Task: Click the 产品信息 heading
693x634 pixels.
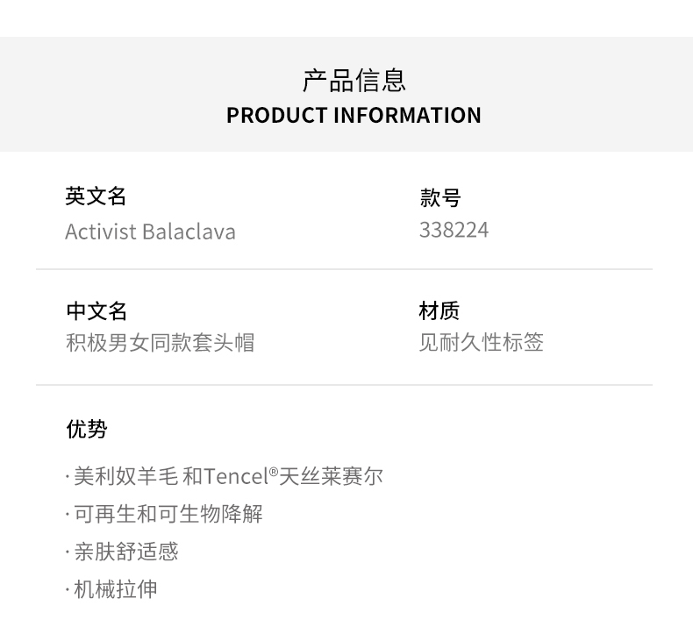Action: pos(354,81)
